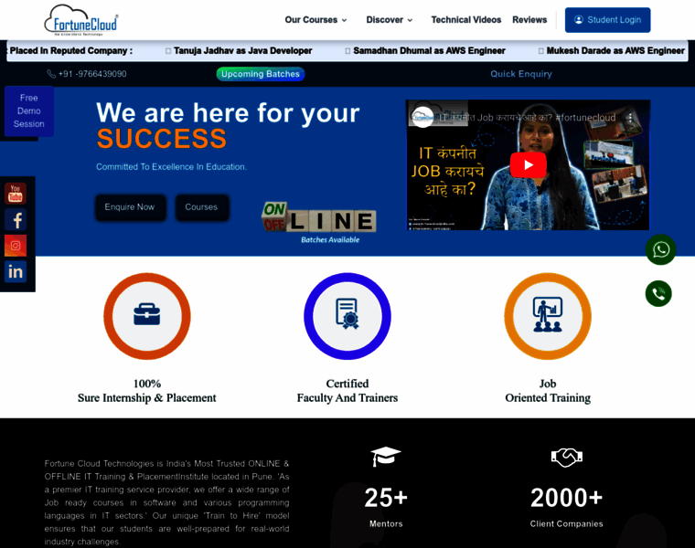Click Certified Faculty And Trainers heading

tap(347, 391)
